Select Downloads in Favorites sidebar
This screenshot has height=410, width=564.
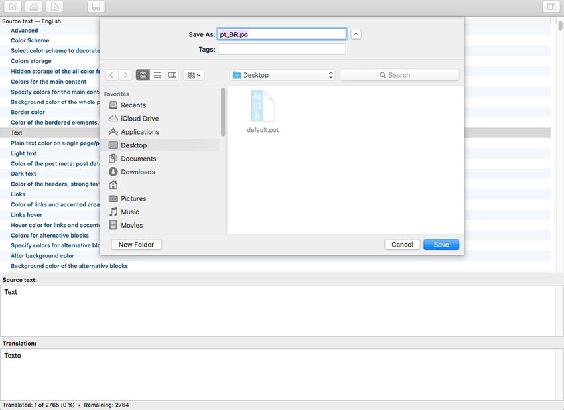point(137,172)
